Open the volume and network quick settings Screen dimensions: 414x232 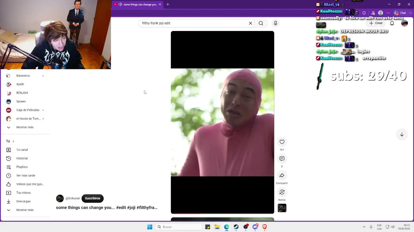click(x=391, y=227)
